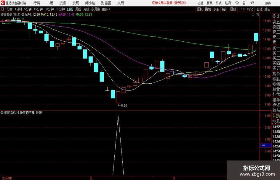Open the mail envelope icon
Screen dimensions: 280x180
point(252,3)
